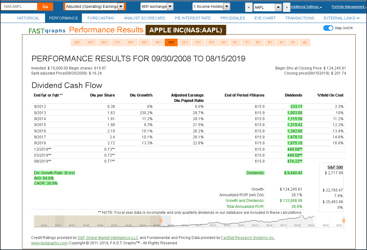The width and height of the screenshot is (367, 250).
Task: Select the 5Y time period
Action: pyautogui.click(x=270, y=42)
